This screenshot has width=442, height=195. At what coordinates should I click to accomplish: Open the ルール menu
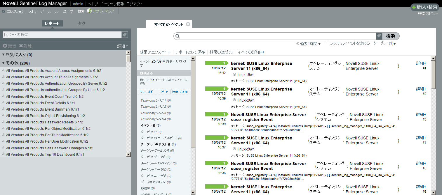pos(53,11)
